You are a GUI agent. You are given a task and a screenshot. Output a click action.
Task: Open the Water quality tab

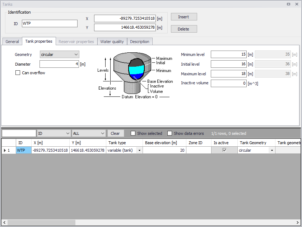(x=112, y=42)
